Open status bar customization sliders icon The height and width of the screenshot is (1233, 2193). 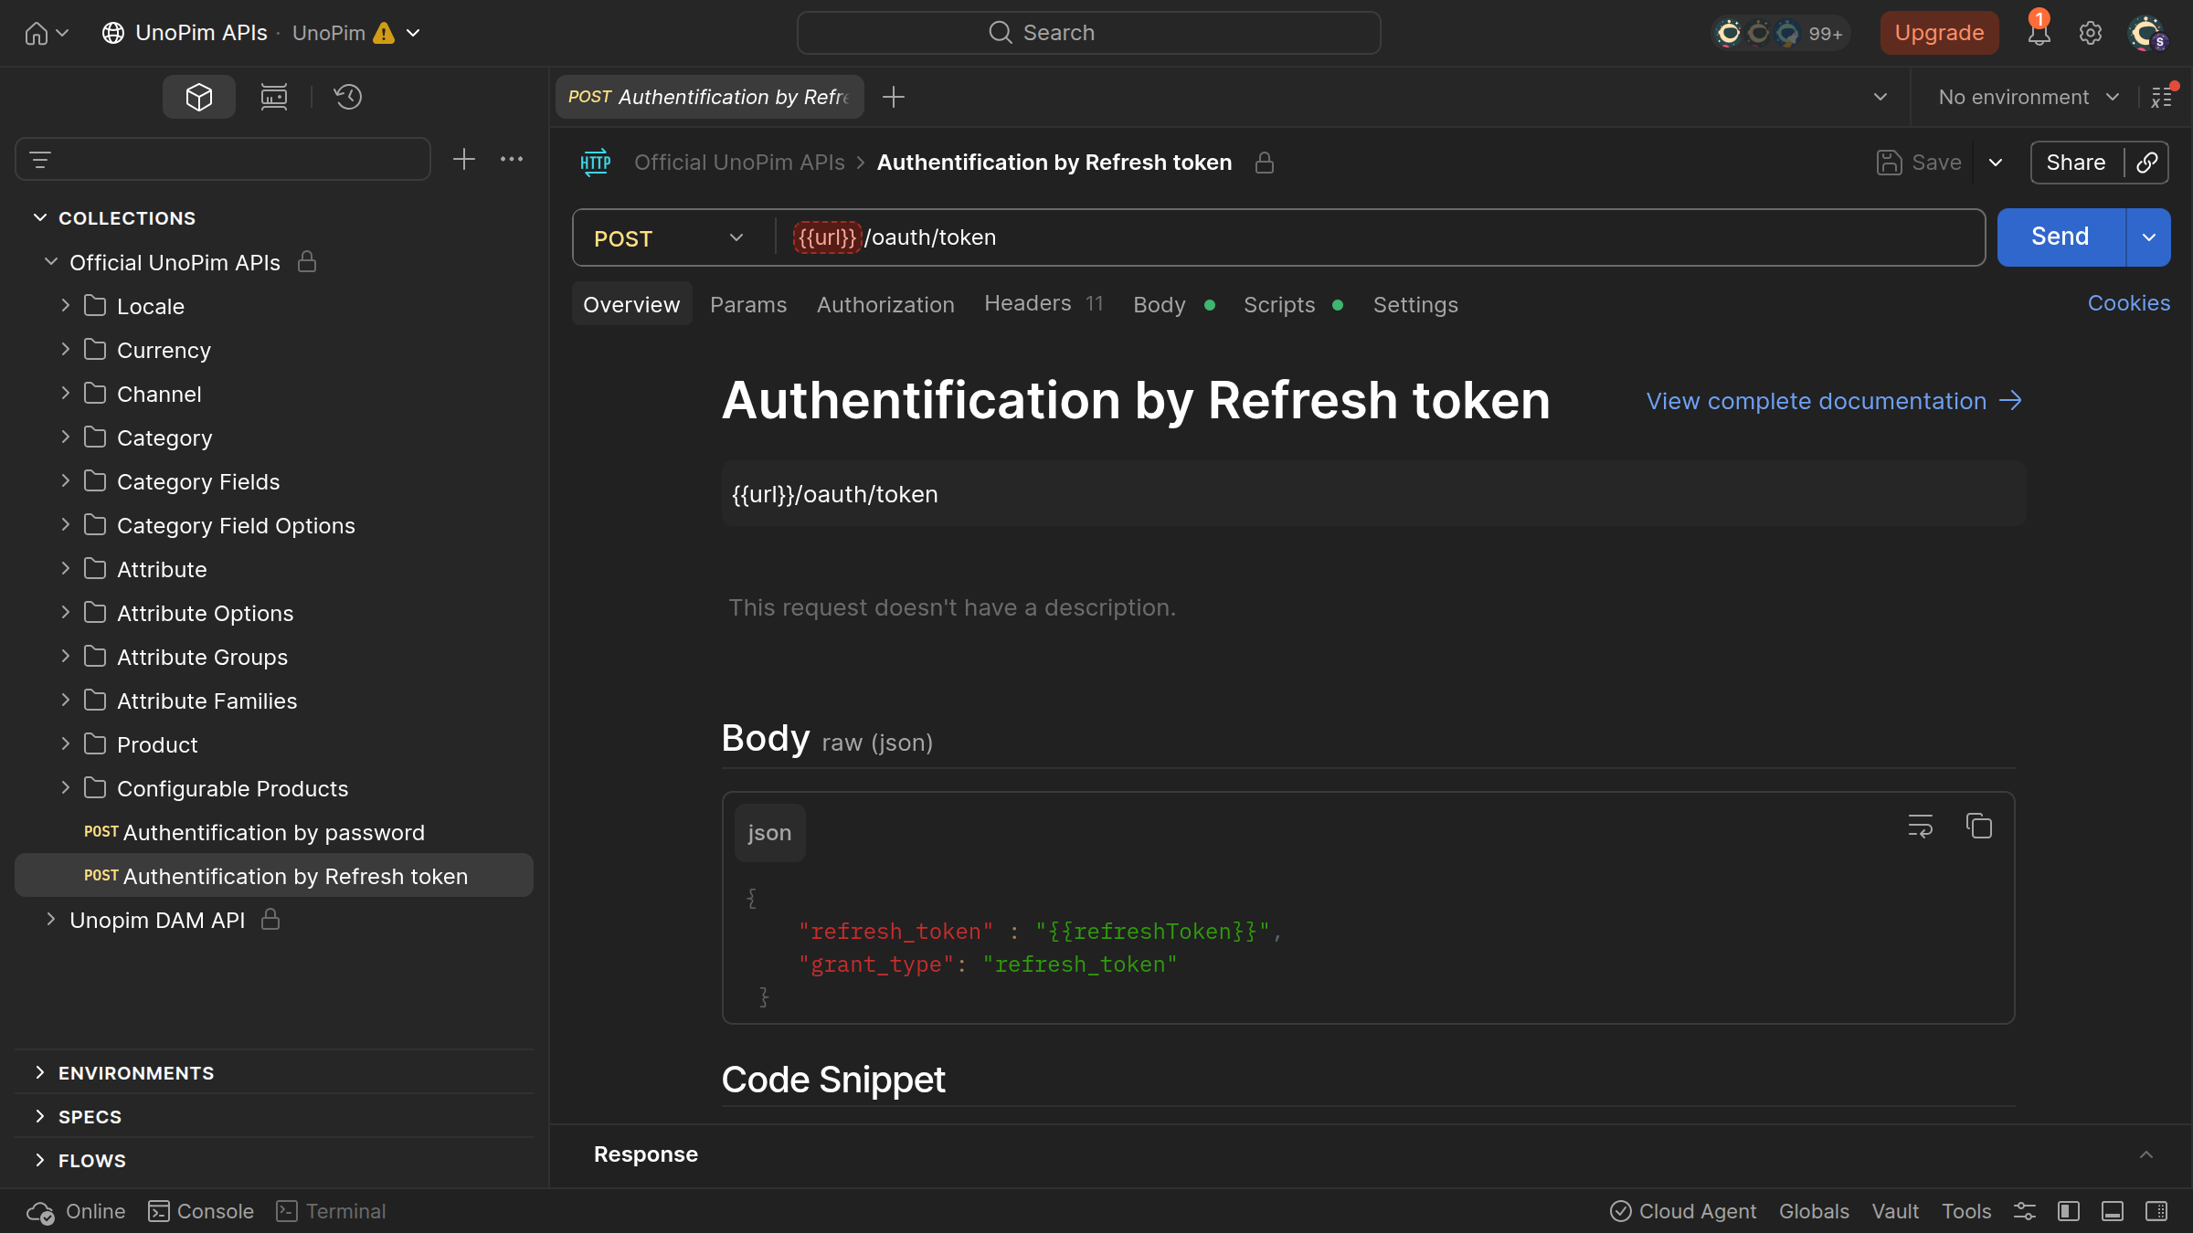pyautogui.click(x=2025, y=1211)
